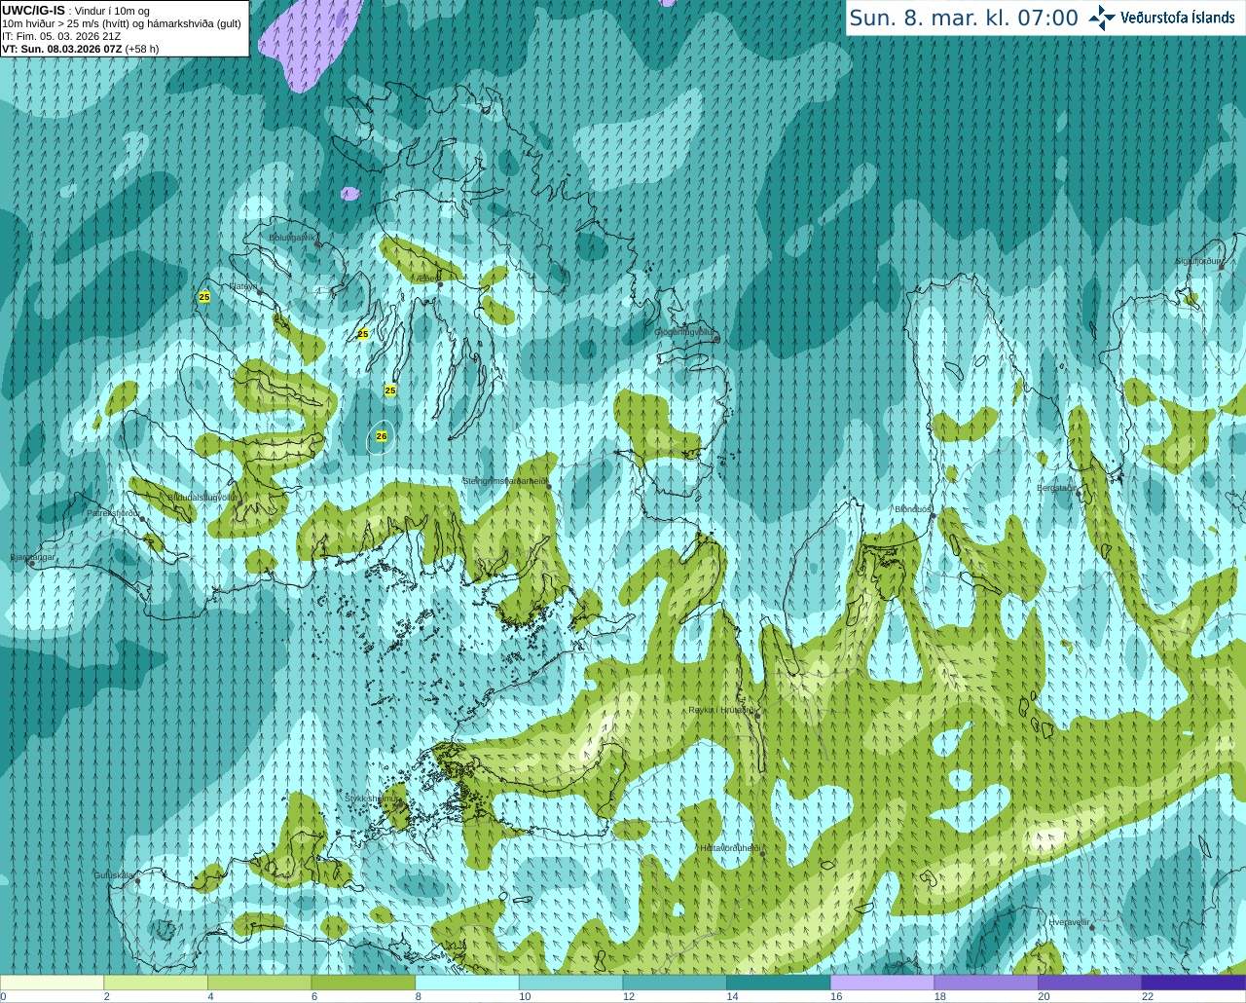1246x1003 pixels.
Task: Click the Hveravellir station label
Action: [1069, 922]
